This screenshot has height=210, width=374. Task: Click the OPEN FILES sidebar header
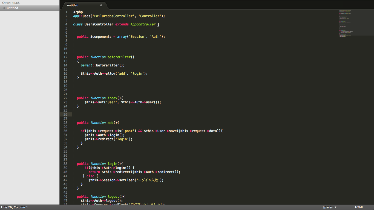(x=11, y=3)
